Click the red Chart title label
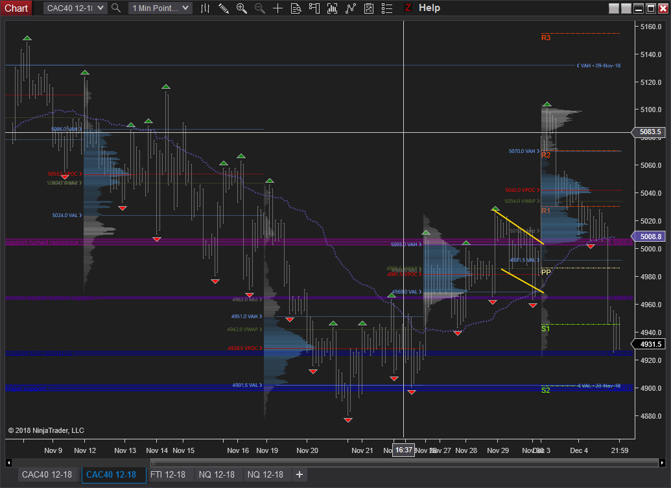This screenshot has height=488, width=671. coord(16,8)
